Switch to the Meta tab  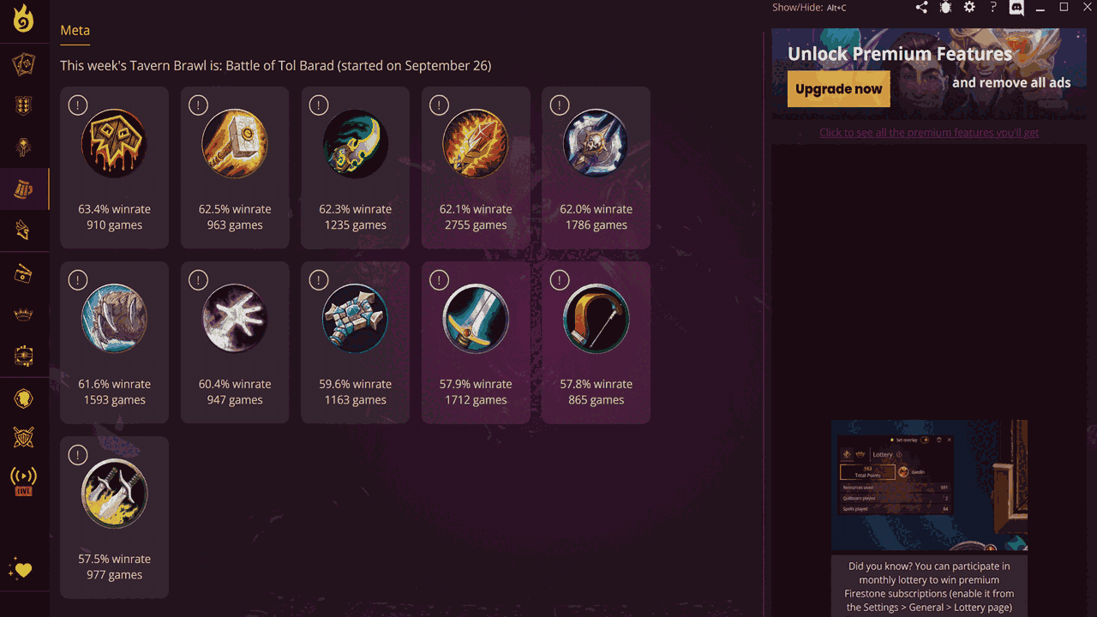click(75, 30)
